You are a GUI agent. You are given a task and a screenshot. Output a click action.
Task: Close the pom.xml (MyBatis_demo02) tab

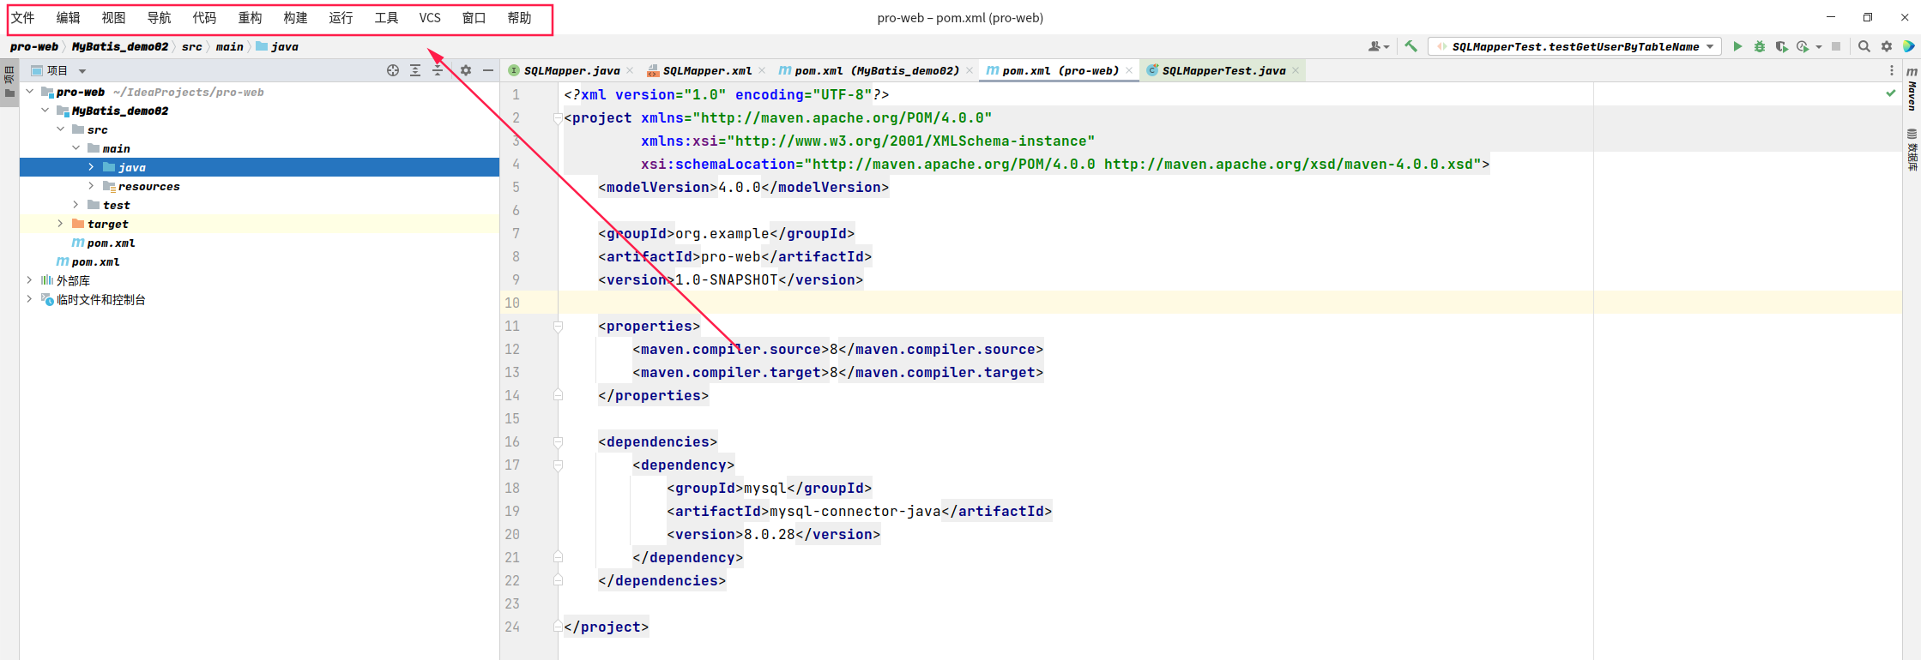click(x=970, y=70)
